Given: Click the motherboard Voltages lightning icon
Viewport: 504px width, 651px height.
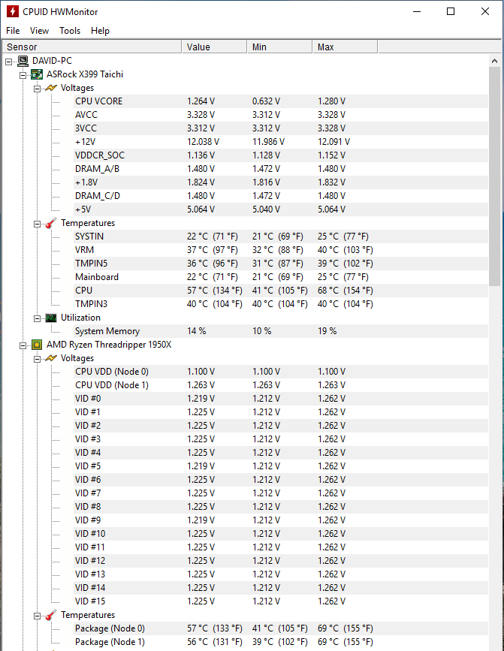Looking at the screenshot, I should 51,88.
